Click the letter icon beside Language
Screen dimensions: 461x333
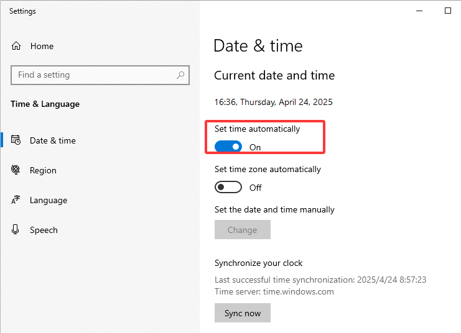tap(16, 200)
